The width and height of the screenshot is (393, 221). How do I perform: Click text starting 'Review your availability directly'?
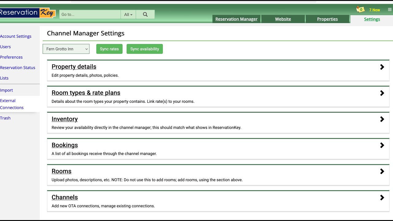coord(146,127)
